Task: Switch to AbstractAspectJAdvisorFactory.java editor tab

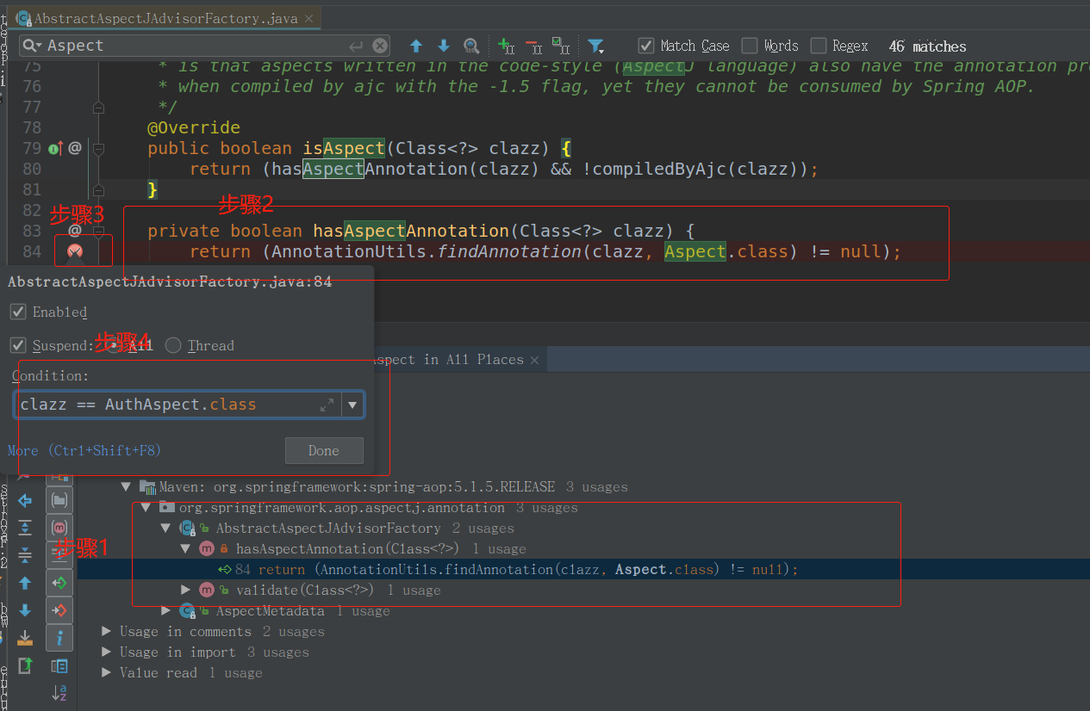Action: click(x=165, y=18)
